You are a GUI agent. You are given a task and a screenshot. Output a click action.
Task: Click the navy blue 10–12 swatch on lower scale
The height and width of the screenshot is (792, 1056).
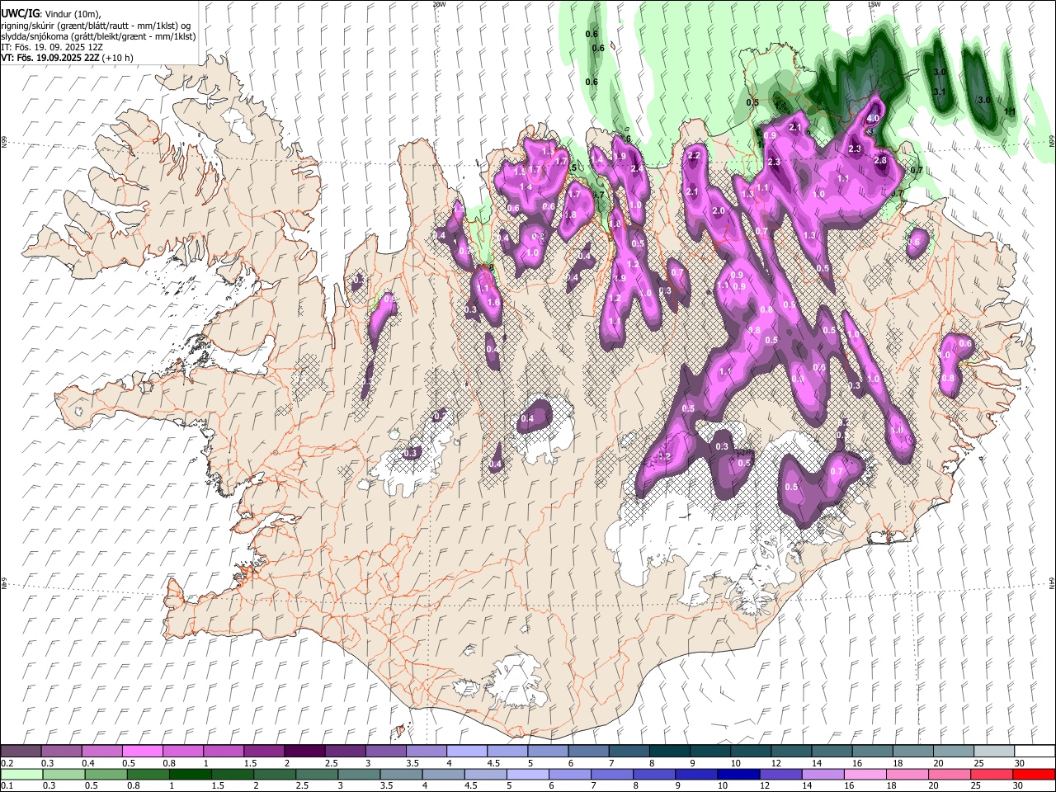[738, 775]
